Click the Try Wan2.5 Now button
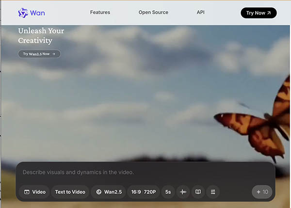This screenshot has height=208, width=291. click(x=39, y=54)
